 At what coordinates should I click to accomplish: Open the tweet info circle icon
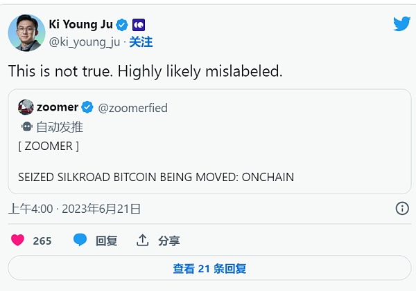click(x=401, y=208)
